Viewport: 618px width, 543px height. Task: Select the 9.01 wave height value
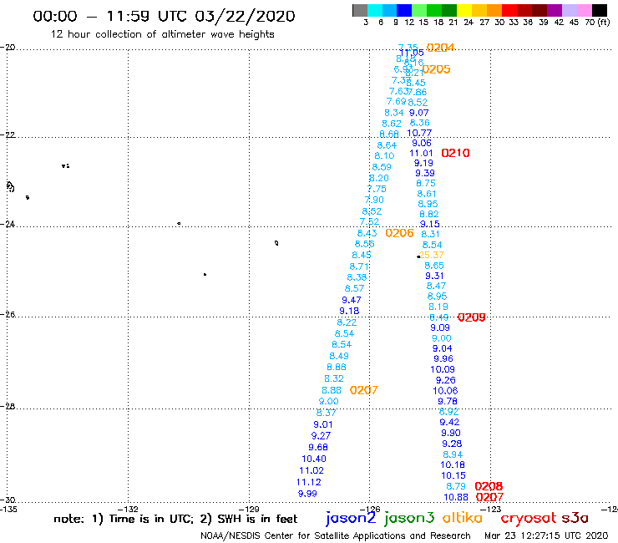click(x=323, y=424)
